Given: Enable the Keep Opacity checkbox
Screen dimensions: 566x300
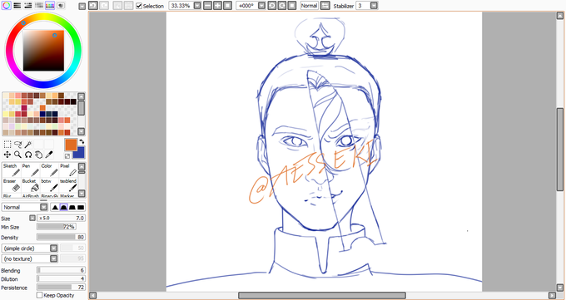Looking at the screenshot, I should click(40, 295).
